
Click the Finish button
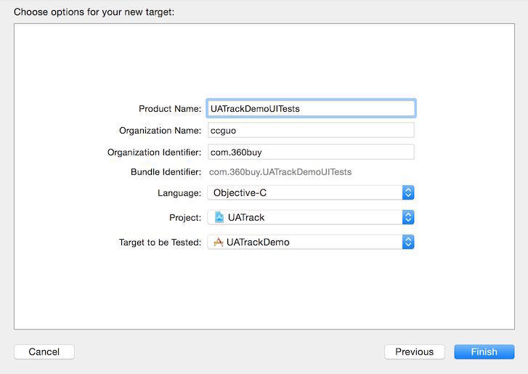tap(484, 351)
